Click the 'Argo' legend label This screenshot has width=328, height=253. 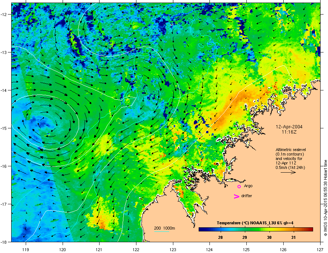(248, 186)
